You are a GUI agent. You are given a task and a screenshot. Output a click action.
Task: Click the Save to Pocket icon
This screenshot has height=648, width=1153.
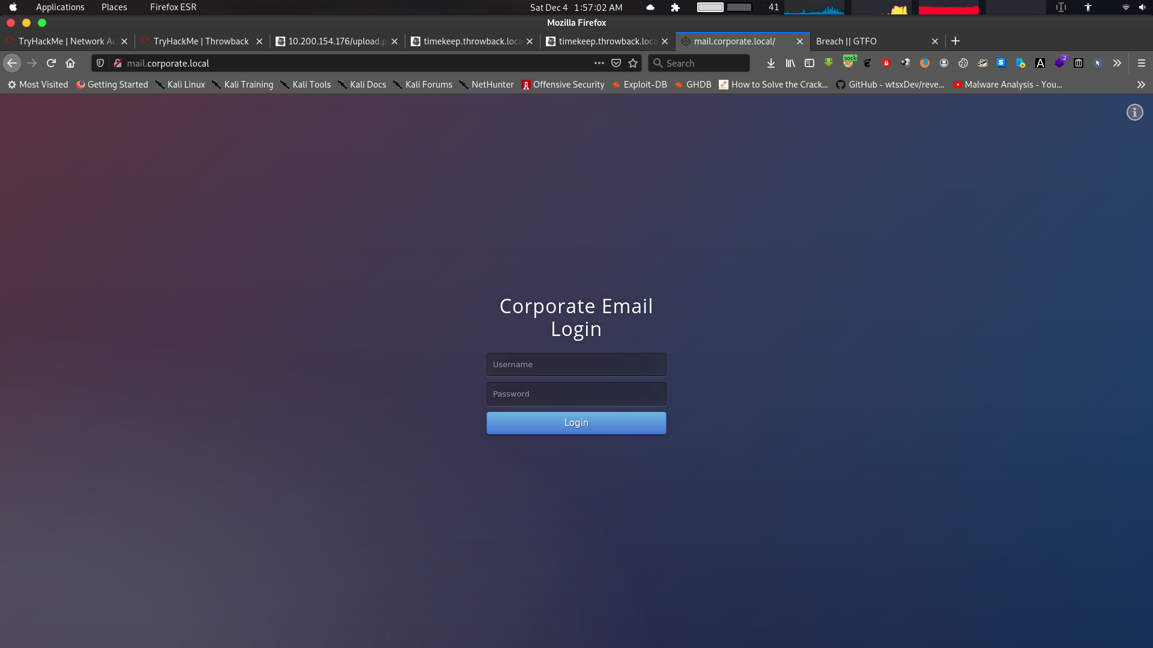click(616, 63)
